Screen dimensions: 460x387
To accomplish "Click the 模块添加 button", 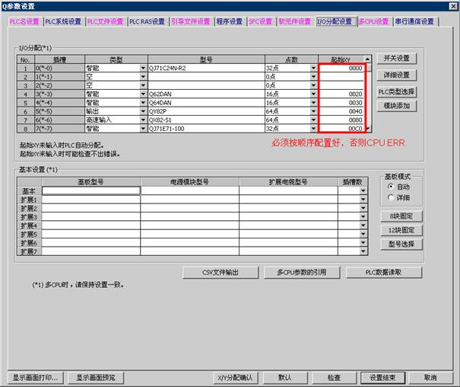I will tap(396, 106).
